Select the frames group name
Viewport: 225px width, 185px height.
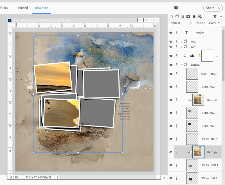[x=195, y=65]
